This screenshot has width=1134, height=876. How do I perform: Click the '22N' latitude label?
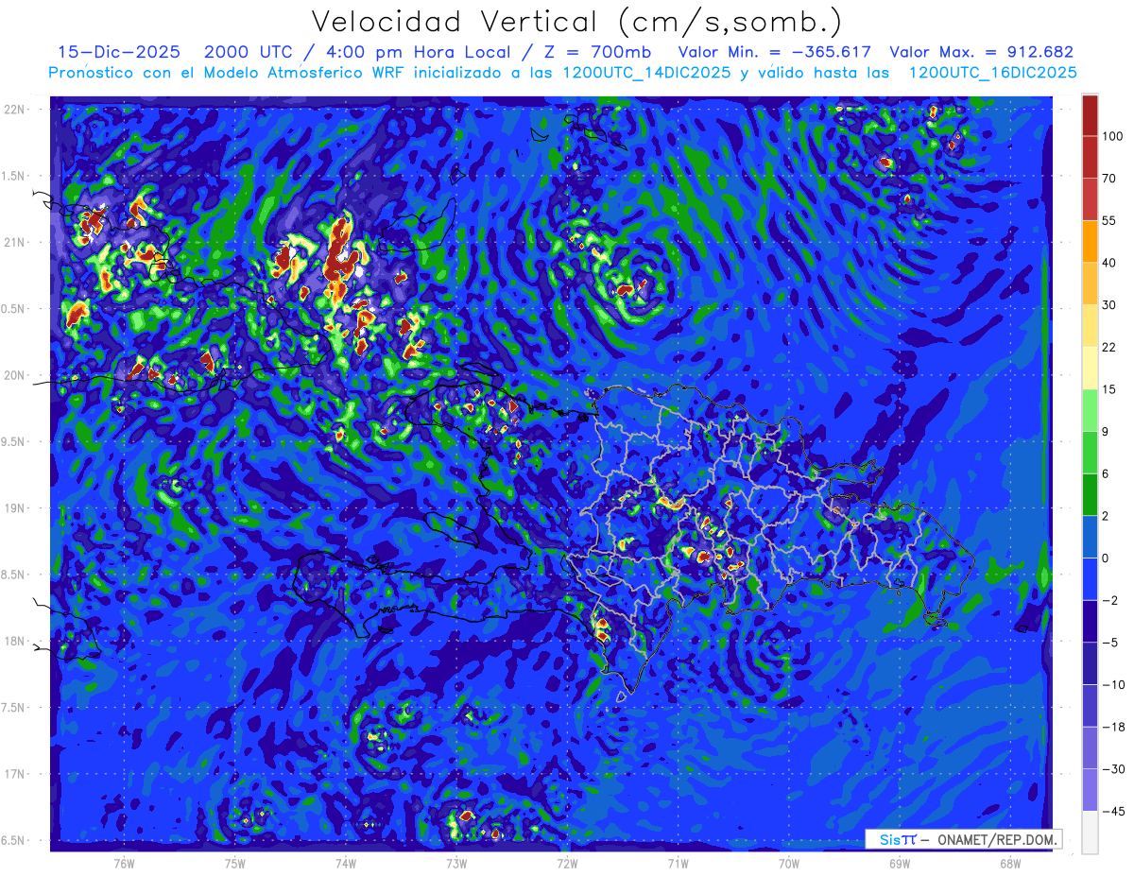[x=16, y=109]
